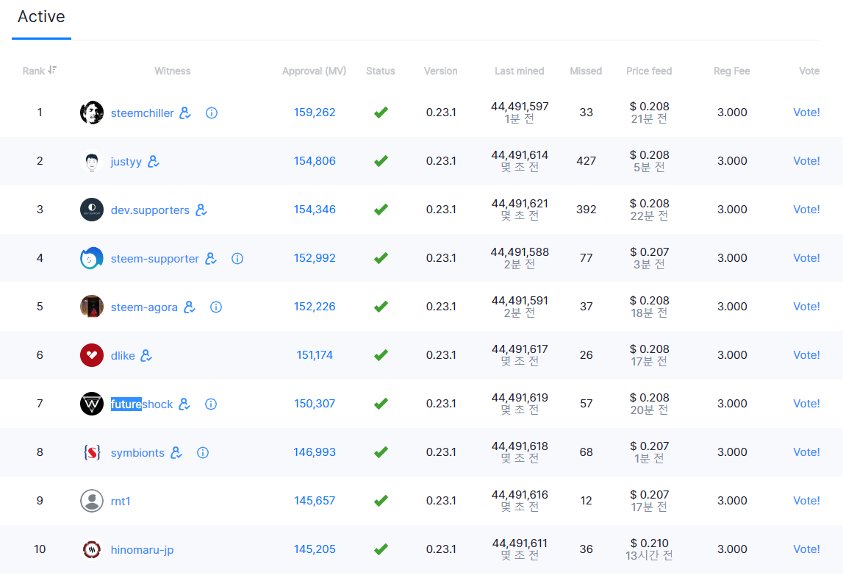This screenshot has width=843, height=578.
Task: Click user icon beside symbionts
Action: (176, 452)
